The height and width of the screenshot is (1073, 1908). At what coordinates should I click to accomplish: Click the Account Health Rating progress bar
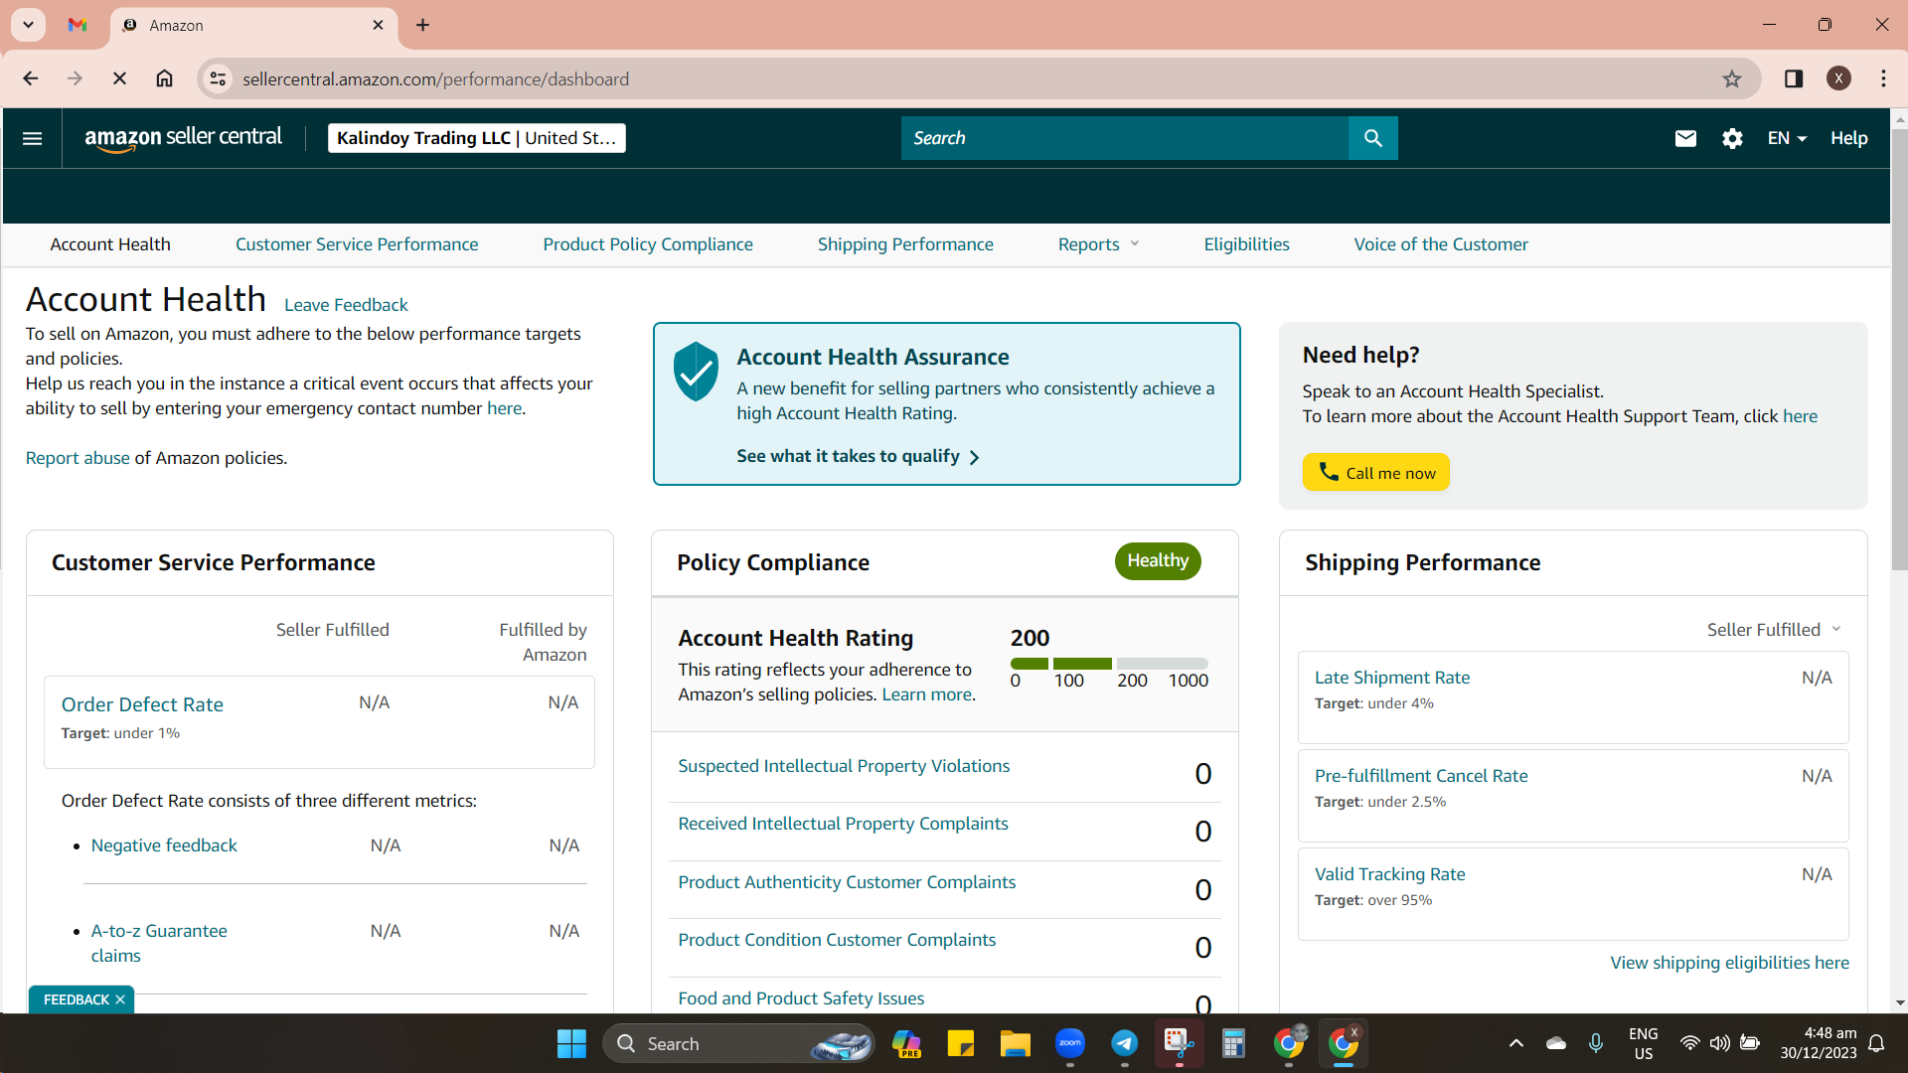tap(1109, 663)
